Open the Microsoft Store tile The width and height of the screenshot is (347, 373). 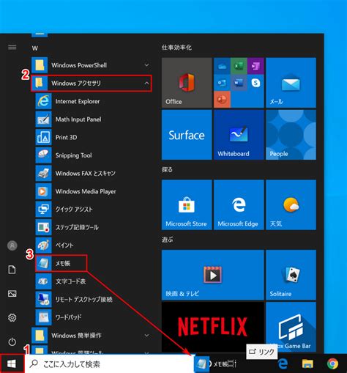click(187, 204)
